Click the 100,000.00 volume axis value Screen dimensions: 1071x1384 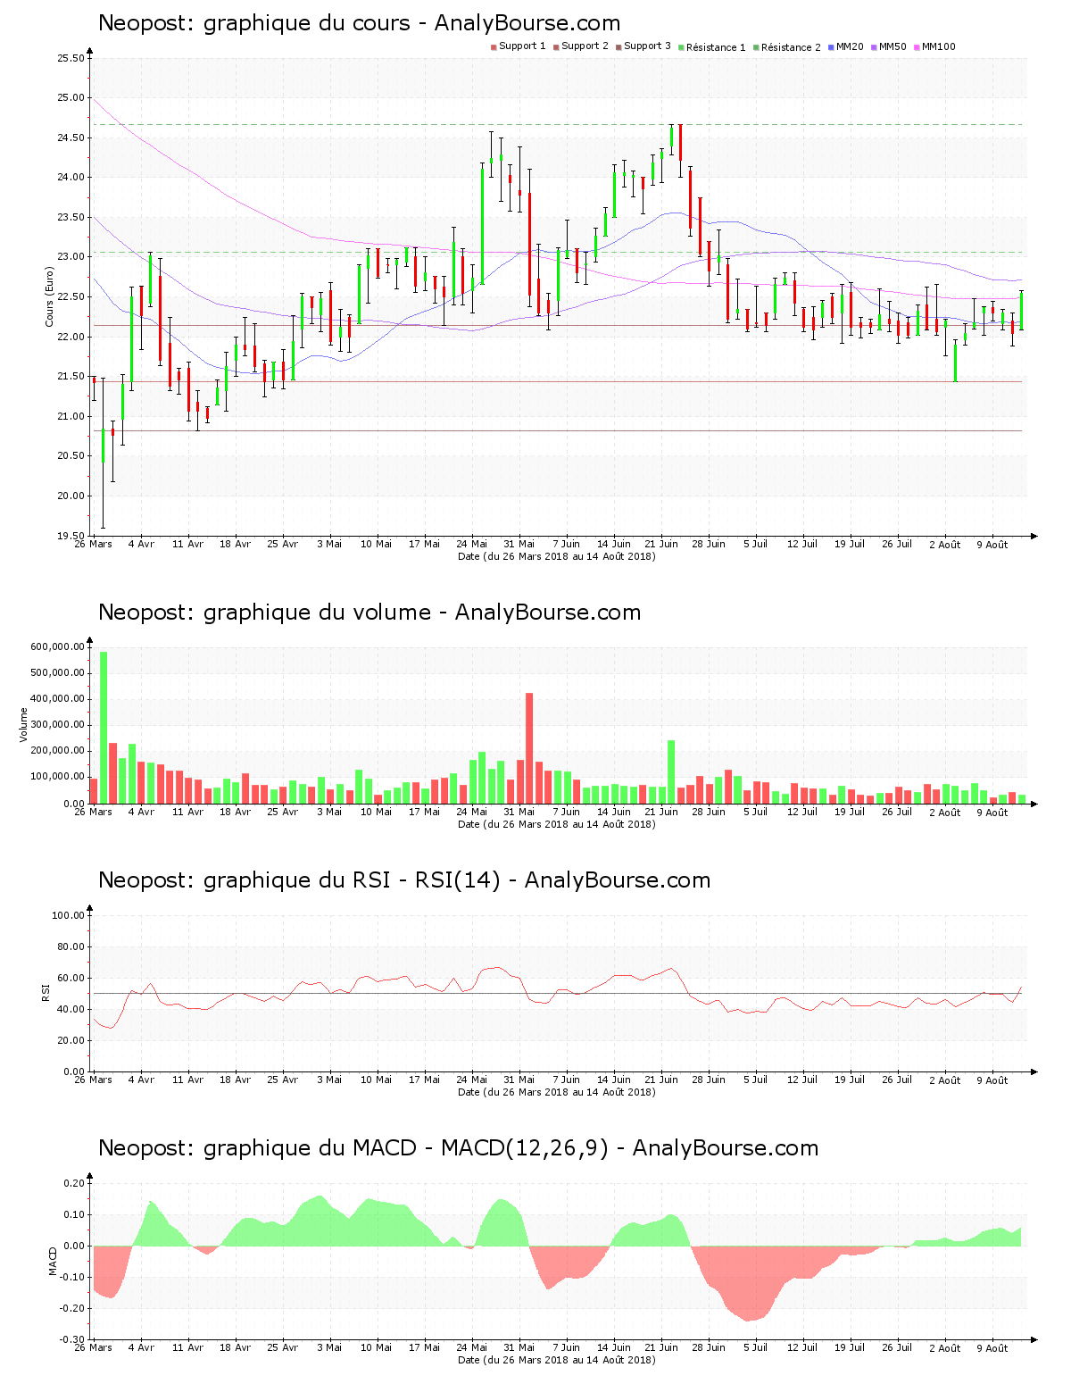coord(58,777)
